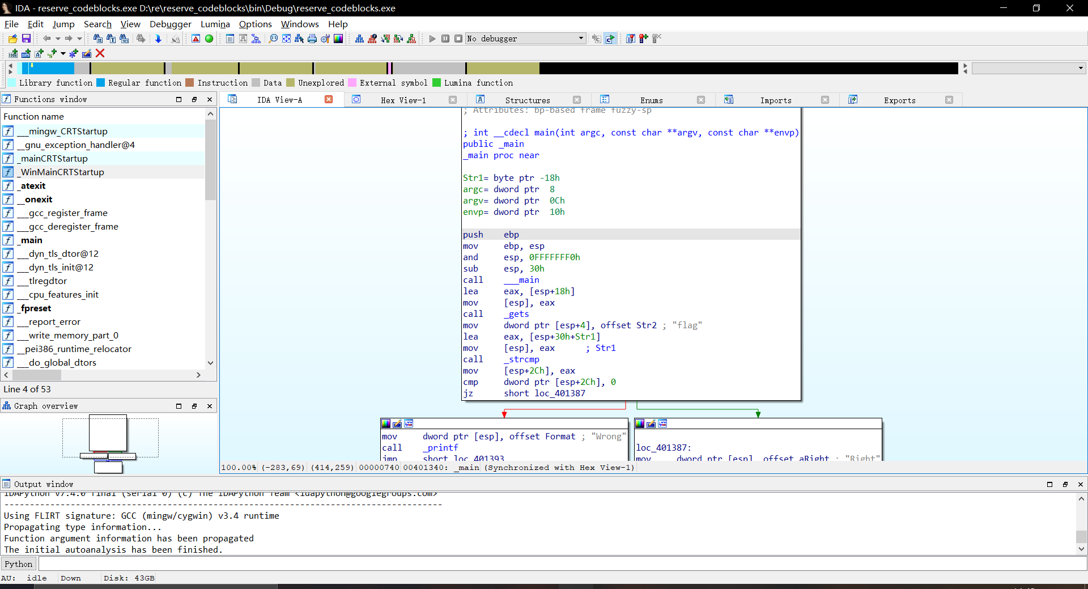Click the blue asterisk toolbar icon

point(74,53)
